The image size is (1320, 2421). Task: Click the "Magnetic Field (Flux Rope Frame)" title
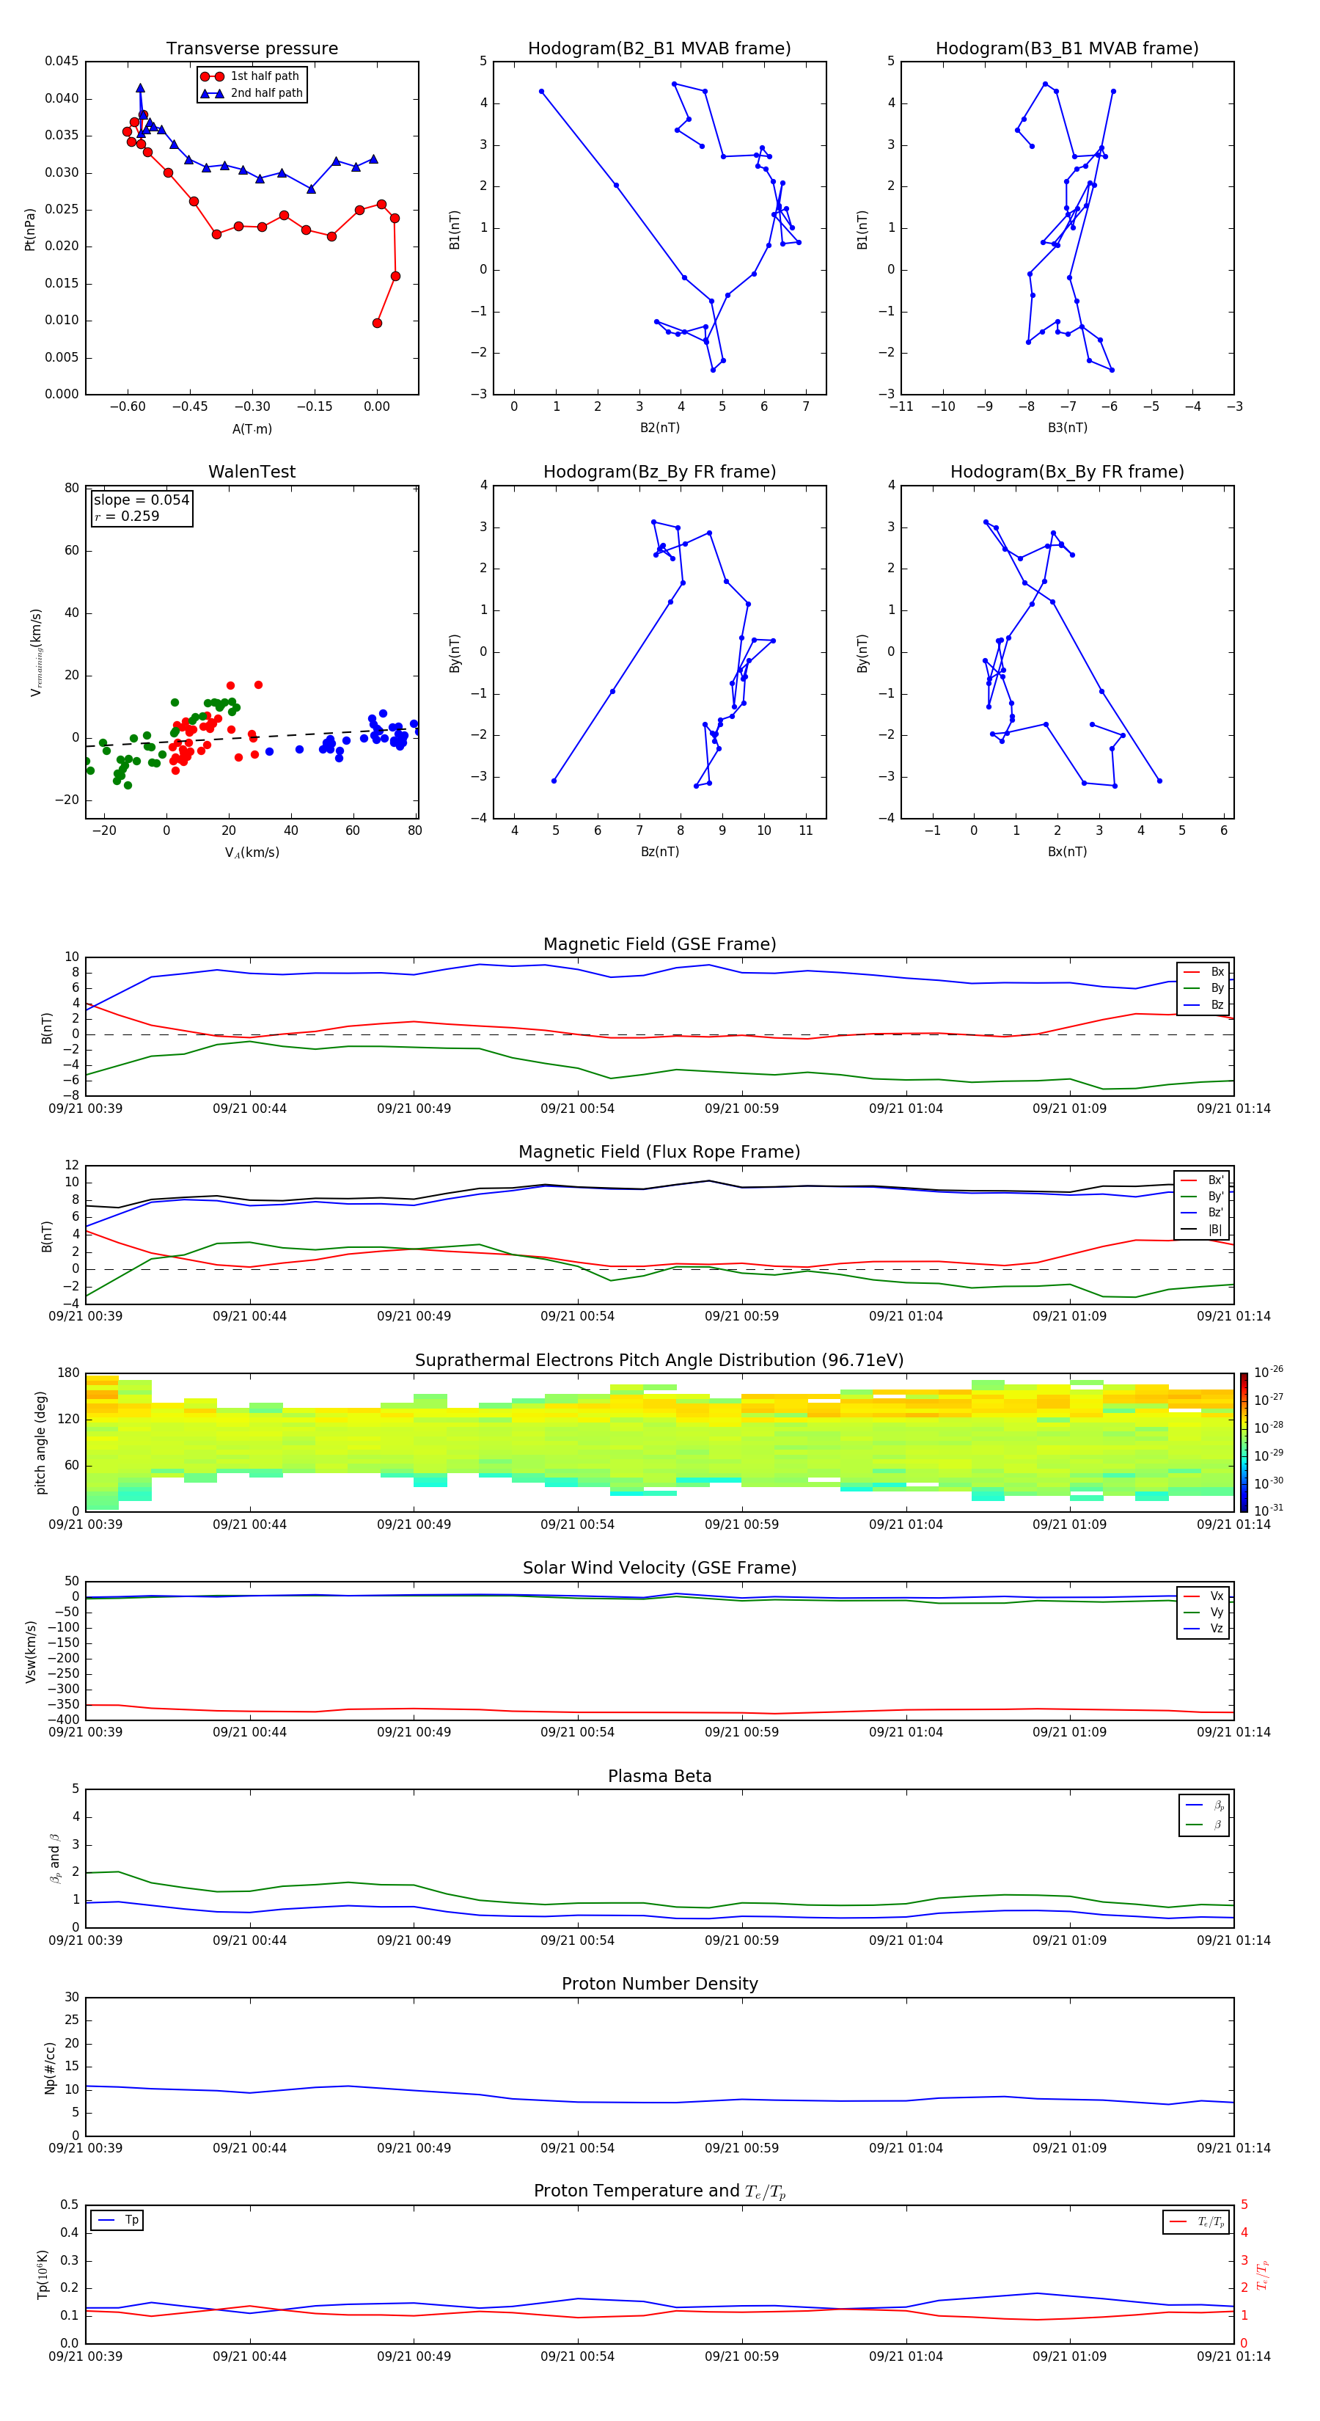[659, 1153]
